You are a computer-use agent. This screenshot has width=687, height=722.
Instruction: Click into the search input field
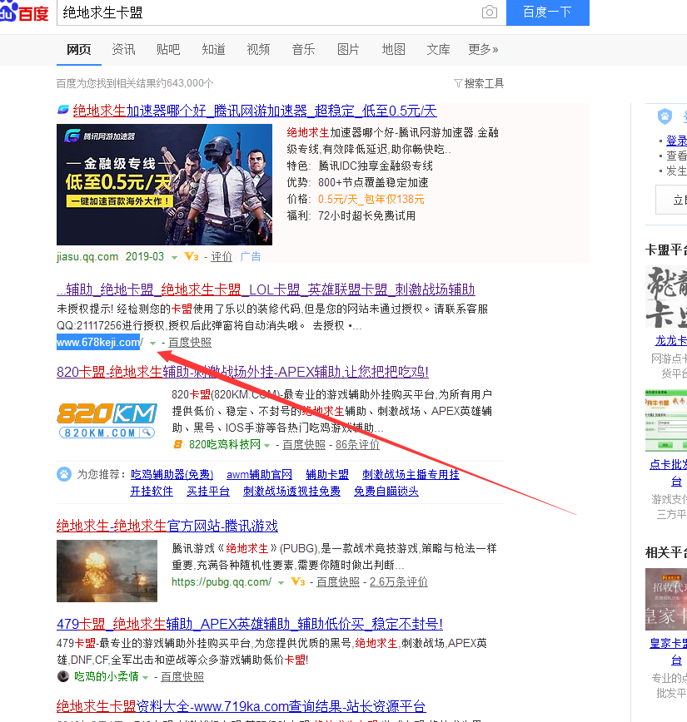coord(266,12)
